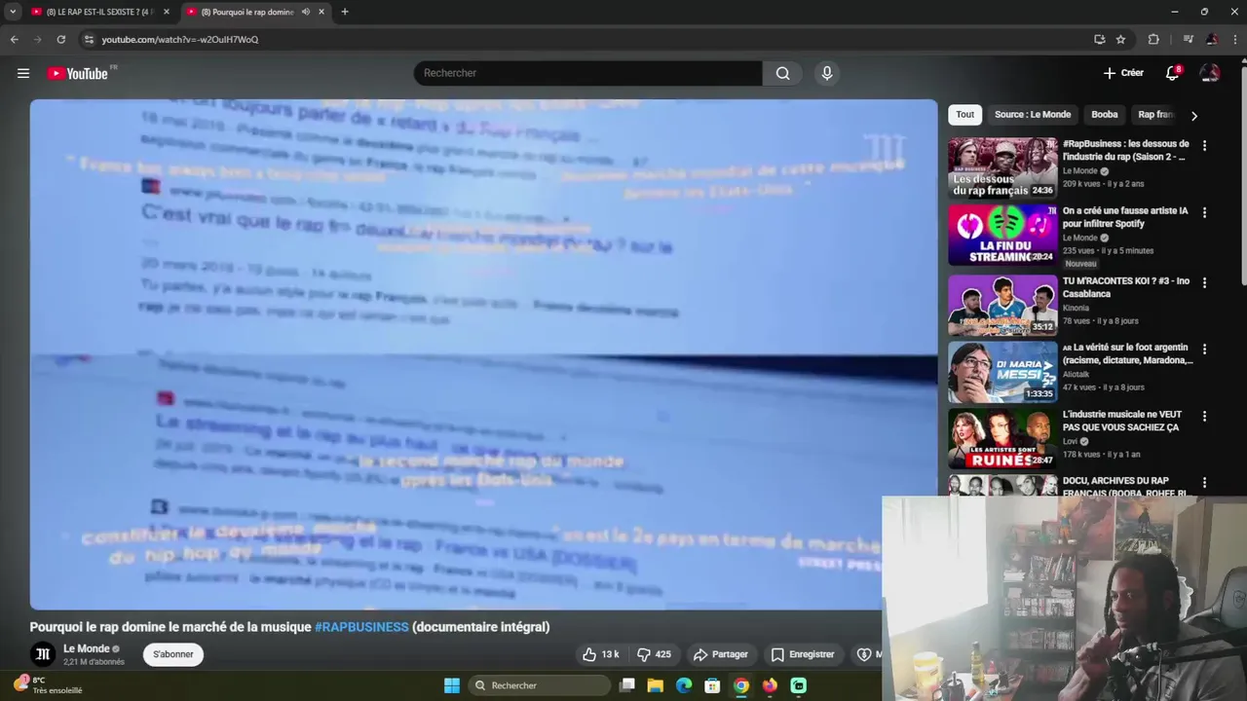Open more options for TU M'RACONTES KOI video
This screenshot has width=1247, height=701.
[x=1204, y=282]
